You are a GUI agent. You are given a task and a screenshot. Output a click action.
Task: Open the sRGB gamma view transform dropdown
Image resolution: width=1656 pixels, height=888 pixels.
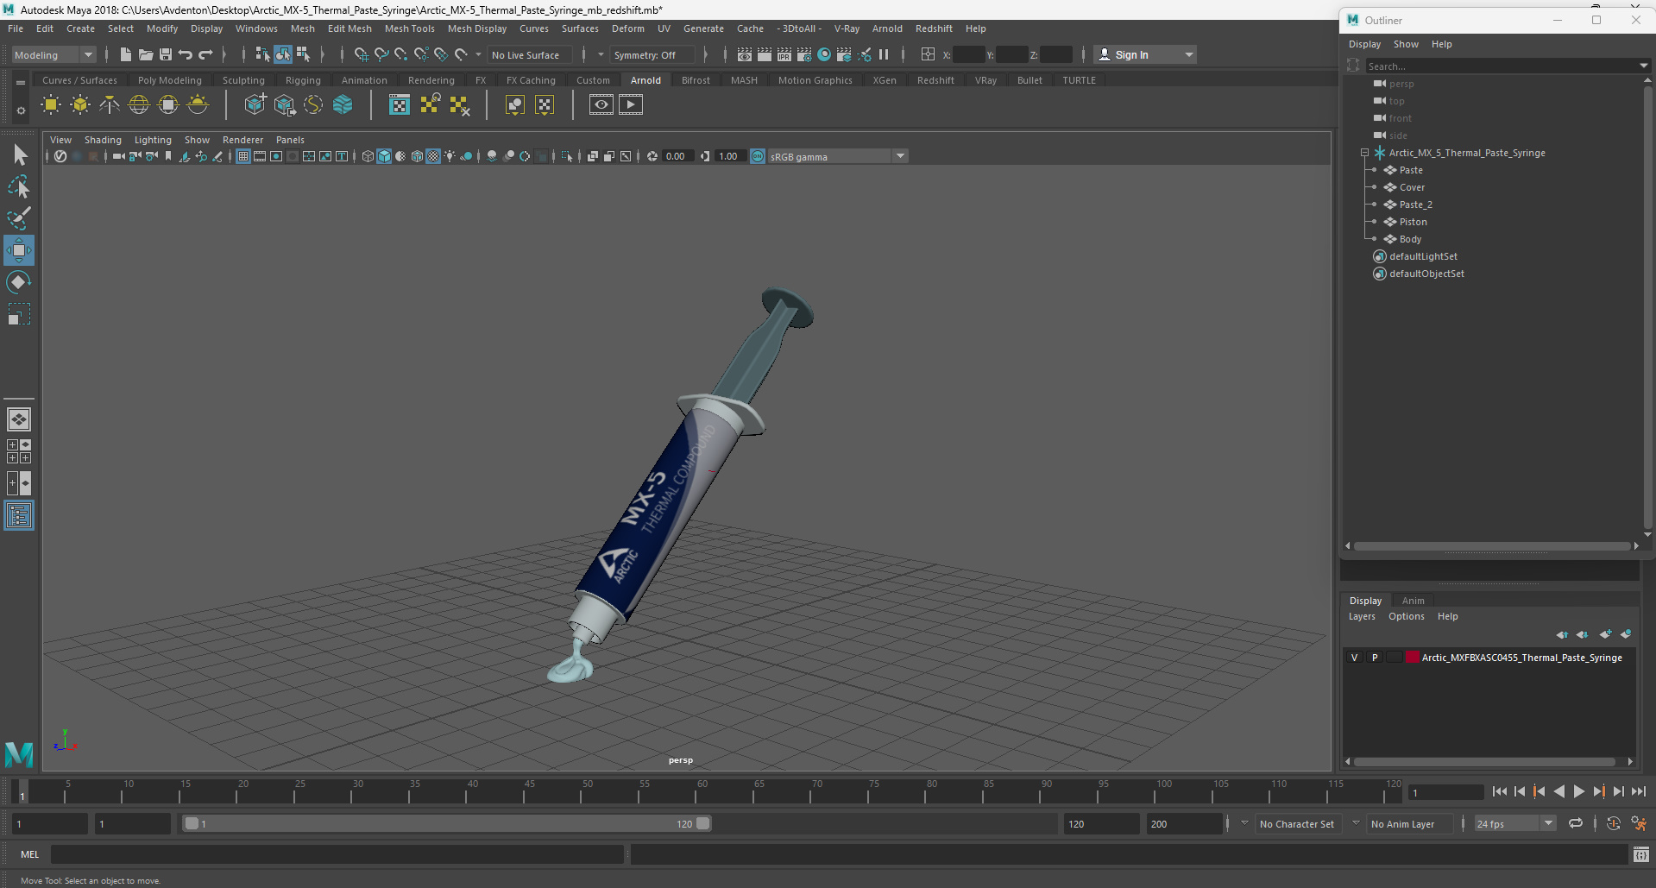click(900, 156)
